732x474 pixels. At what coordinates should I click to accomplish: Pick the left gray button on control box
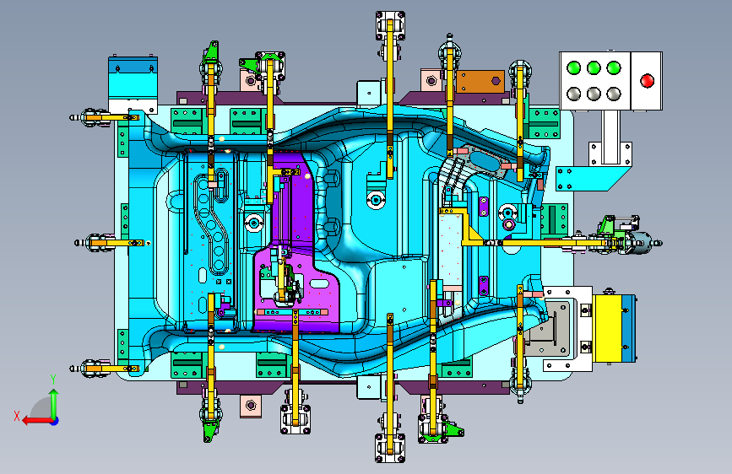tap(574, 94)
